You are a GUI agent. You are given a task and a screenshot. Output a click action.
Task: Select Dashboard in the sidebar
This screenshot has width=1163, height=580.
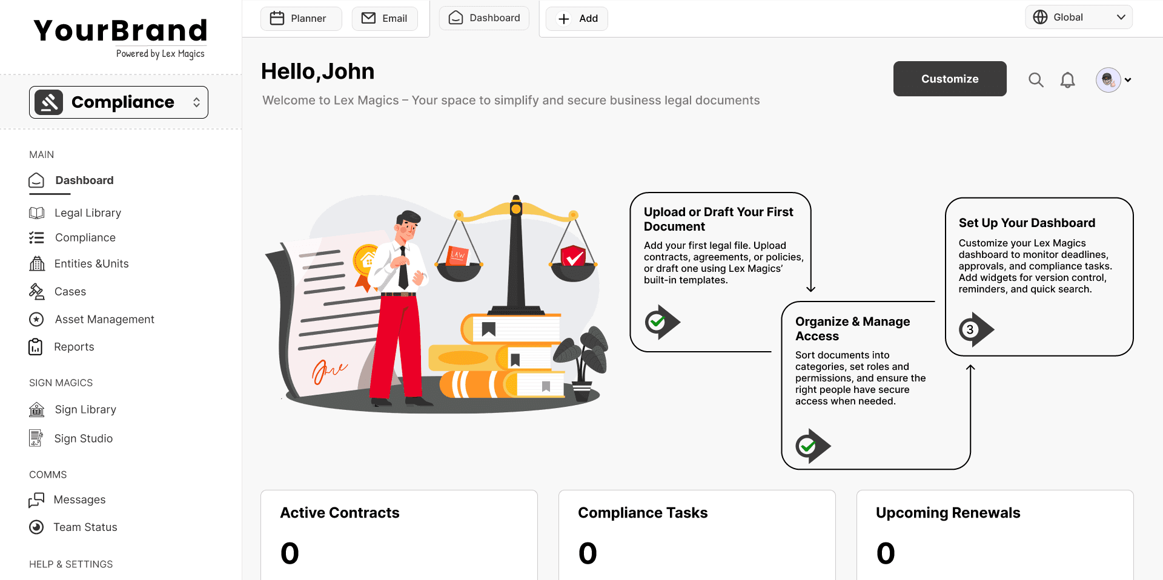71,180
